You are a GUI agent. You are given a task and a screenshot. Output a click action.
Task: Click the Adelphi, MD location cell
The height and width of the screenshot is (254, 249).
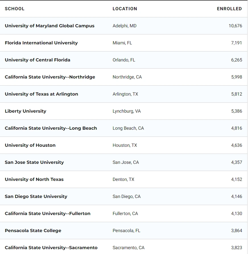[x=124, y=26]
